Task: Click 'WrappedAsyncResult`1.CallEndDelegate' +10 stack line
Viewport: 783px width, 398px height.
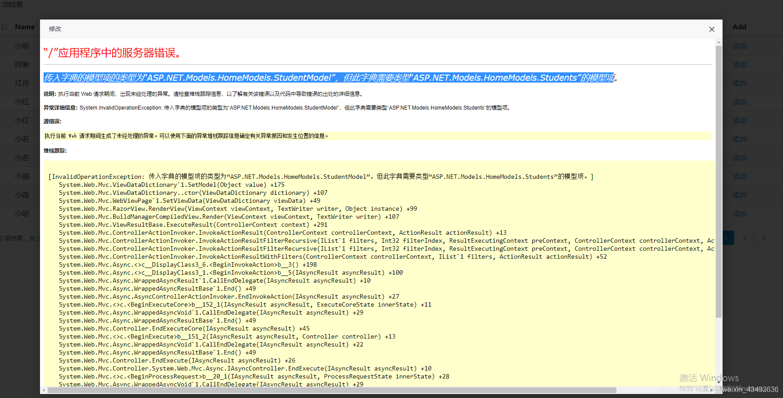Action: [215, 281]
